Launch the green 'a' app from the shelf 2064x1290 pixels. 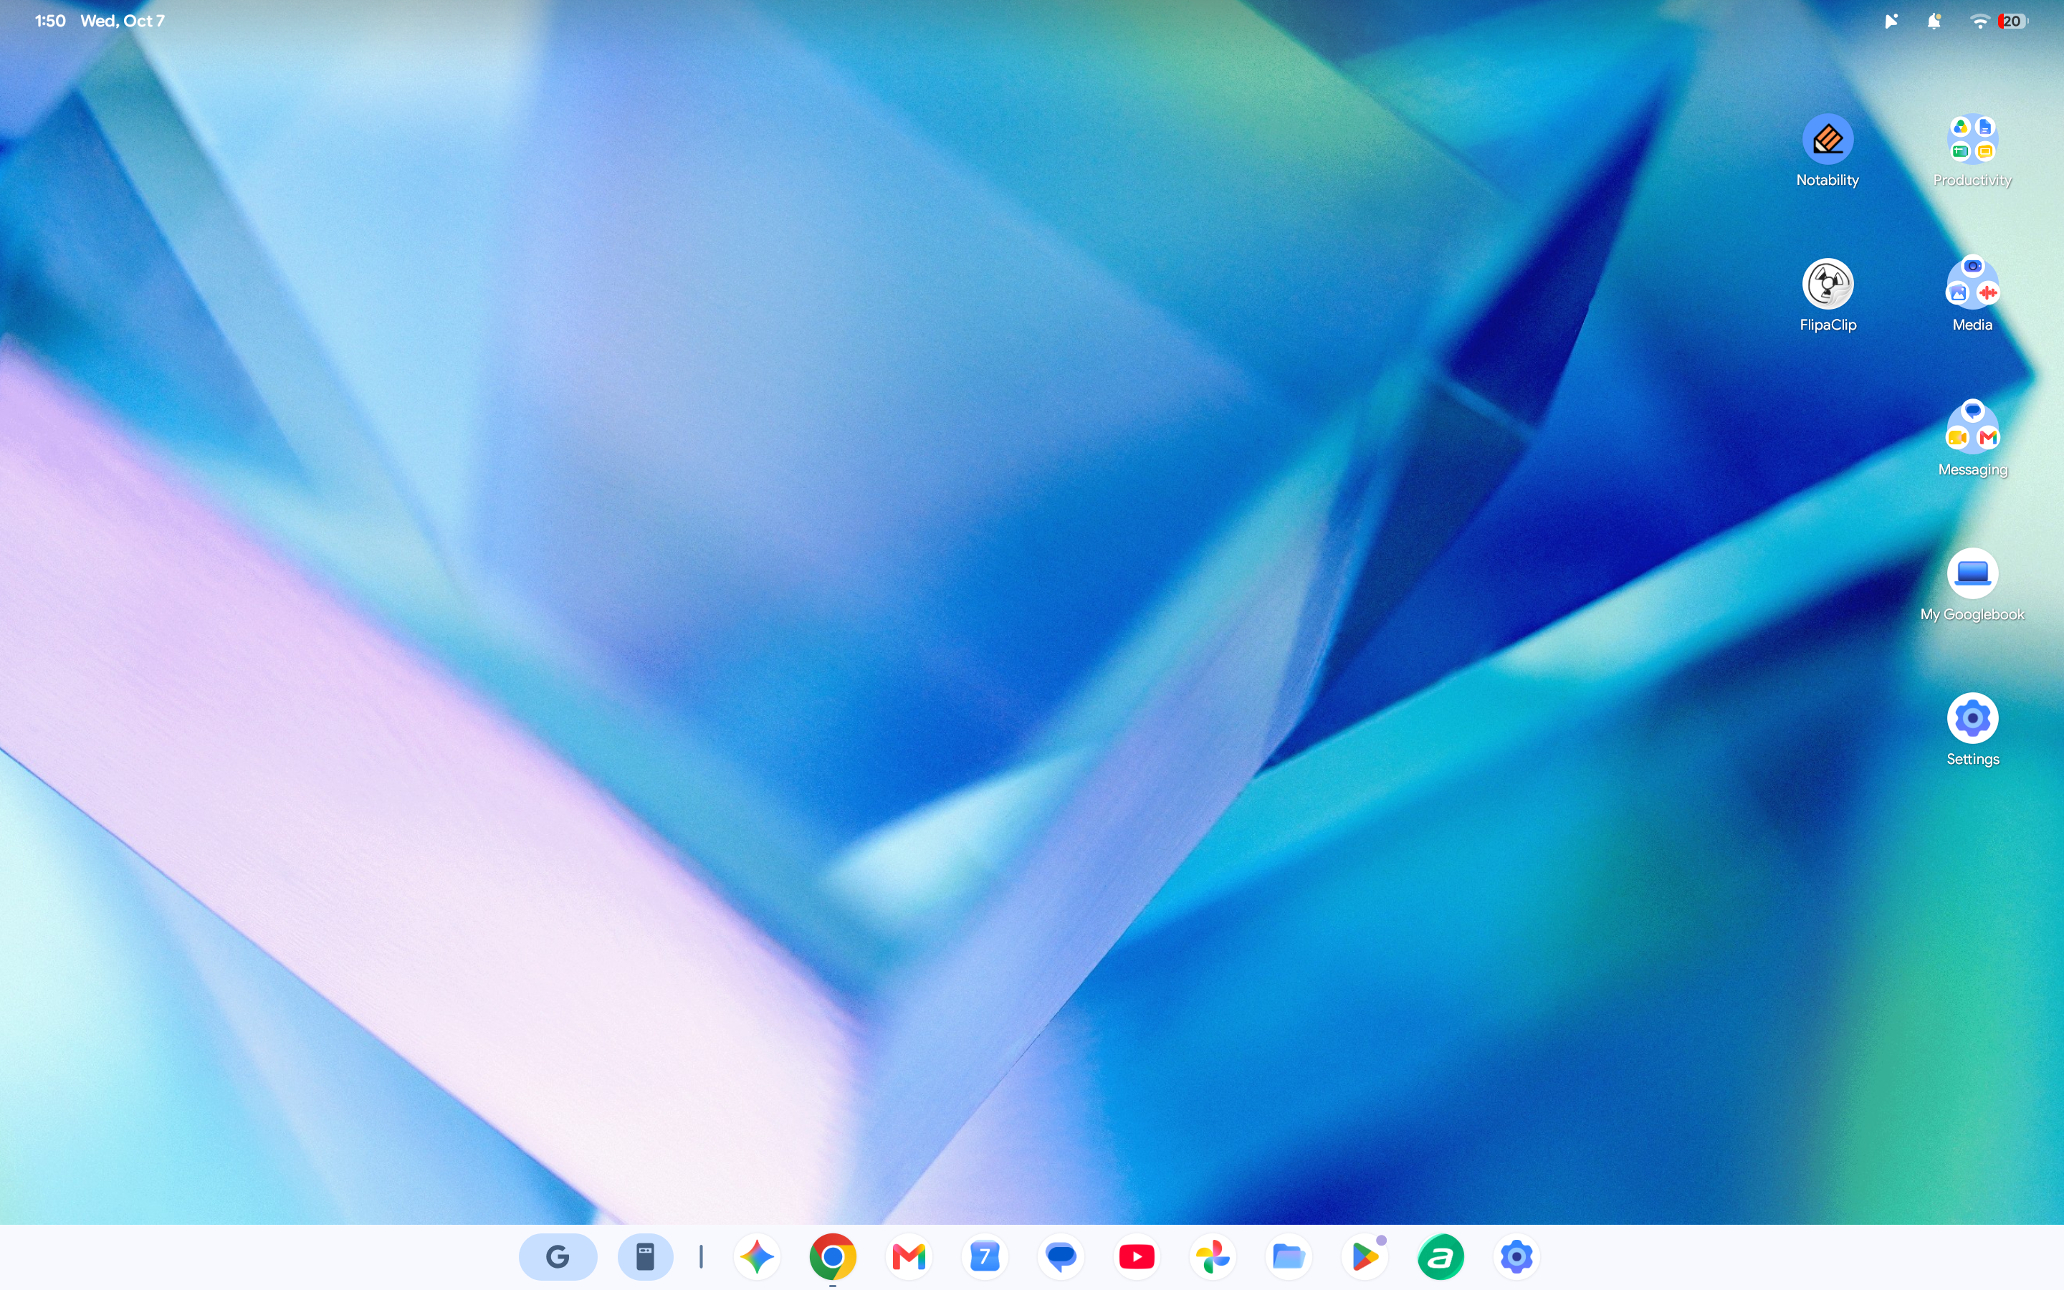[1440, 1257]
